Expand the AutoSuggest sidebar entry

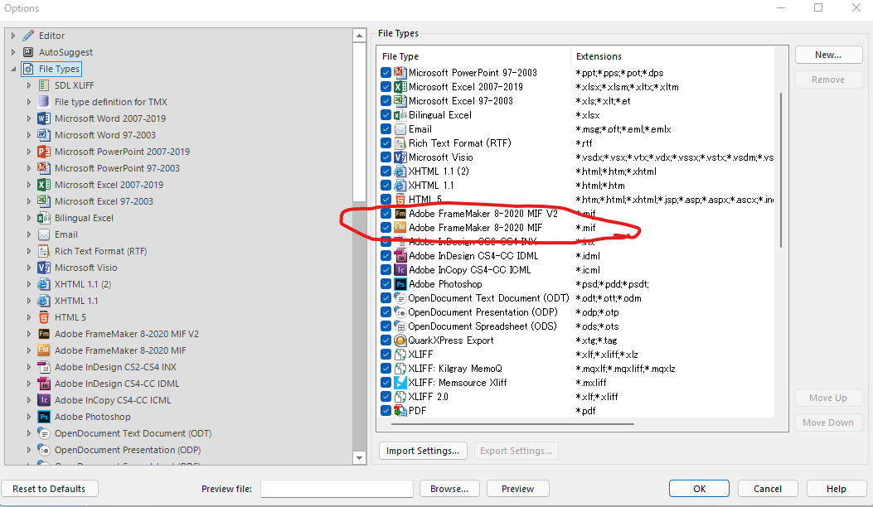tap(12, 51)
